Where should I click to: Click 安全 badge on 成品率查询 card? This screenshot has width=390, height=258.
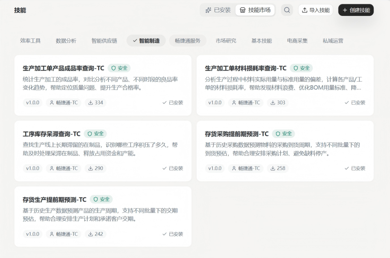[x=119, y=68]
